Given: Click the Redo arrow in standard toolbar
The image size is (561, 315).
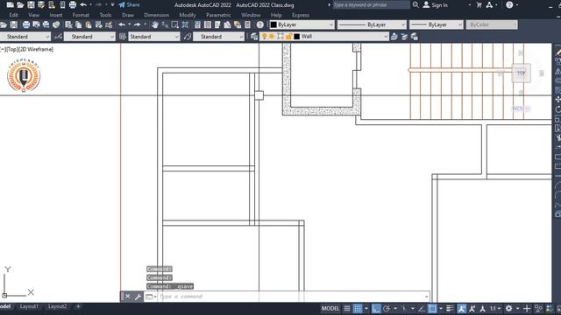Looking at the screenshot, I should (x=137, y=24).
